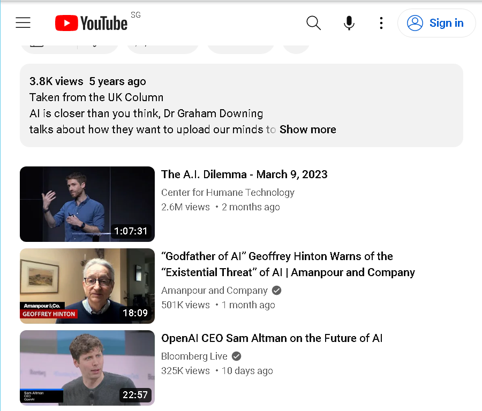Screen dimensions: 482x411
Task: Open Godfather of AI Geoffrey Hinton title
Action: pyautogui.click(x=288, y=264)
